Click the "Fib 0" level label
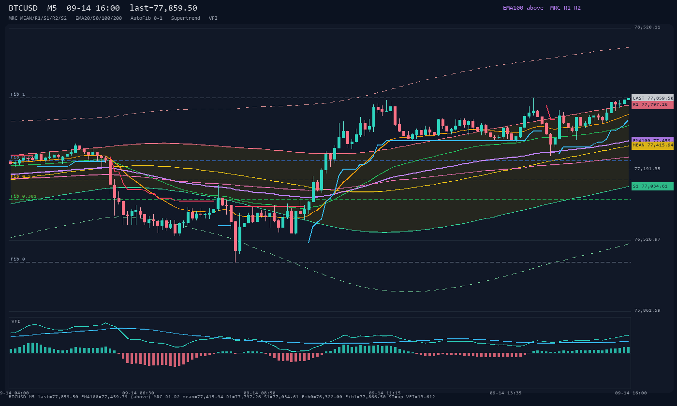Image resolution: width=677 pixels, height=406 pixels. coord(18,259)
